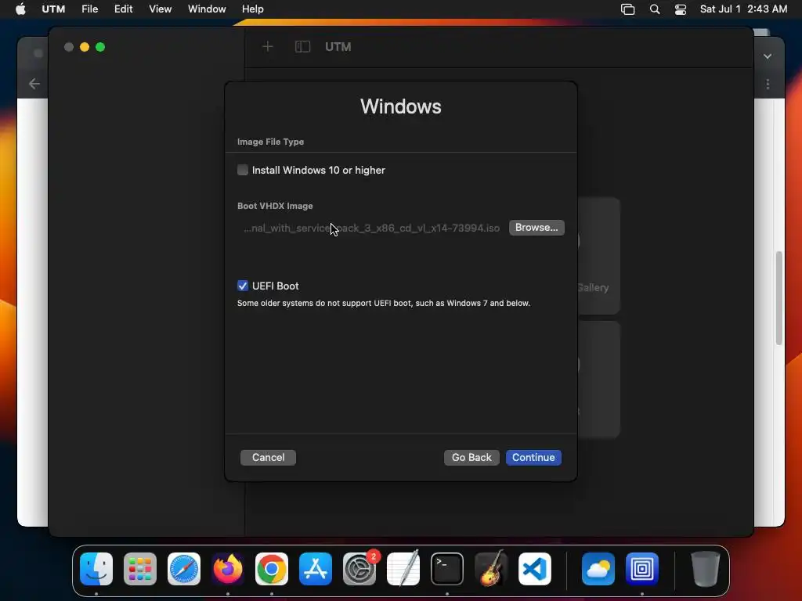The width and height of the screenshot is (802, 601).
Task: Click the Browse... button for boot image
Action: click(536, 228)
